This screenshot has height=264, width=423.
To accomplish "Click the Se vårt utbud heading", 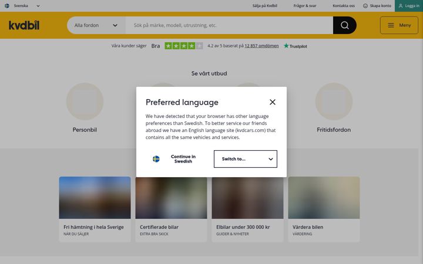I will (x=209, y=73).
